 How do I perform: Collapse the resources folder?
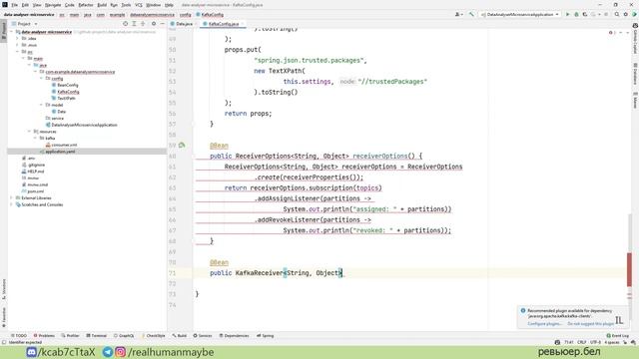[x=30, y=132]
